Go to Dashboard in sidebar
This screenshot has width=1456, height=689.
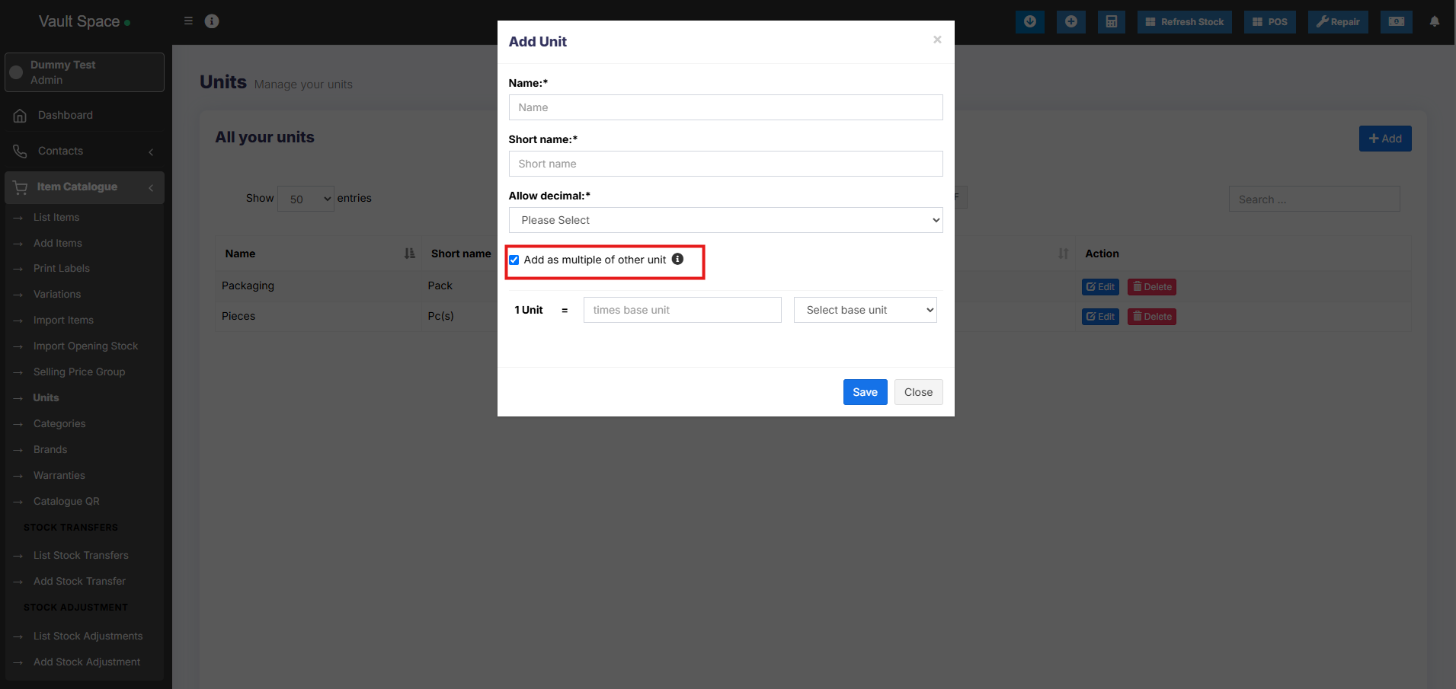pyautogui.click(x=66, y=115)
